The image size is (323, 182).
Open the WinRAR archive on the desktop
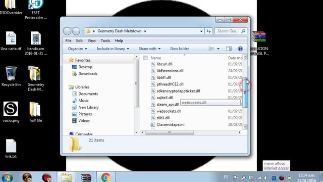point(259,43)
